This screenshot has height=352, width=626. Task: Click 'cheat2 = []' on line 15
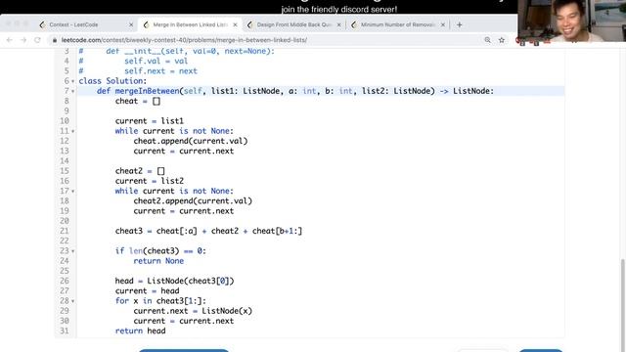click(140, 171)
